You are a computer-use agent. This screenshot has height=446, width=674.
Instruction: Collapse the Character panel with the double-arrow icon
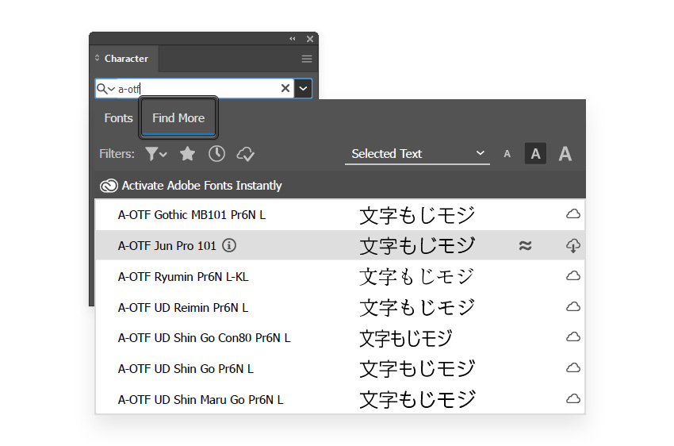293,39
